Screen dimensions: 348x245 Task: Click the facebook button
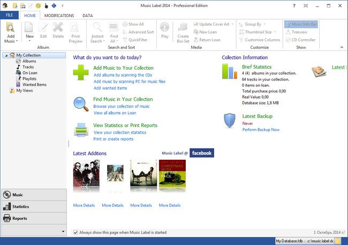tap(202, 153)
